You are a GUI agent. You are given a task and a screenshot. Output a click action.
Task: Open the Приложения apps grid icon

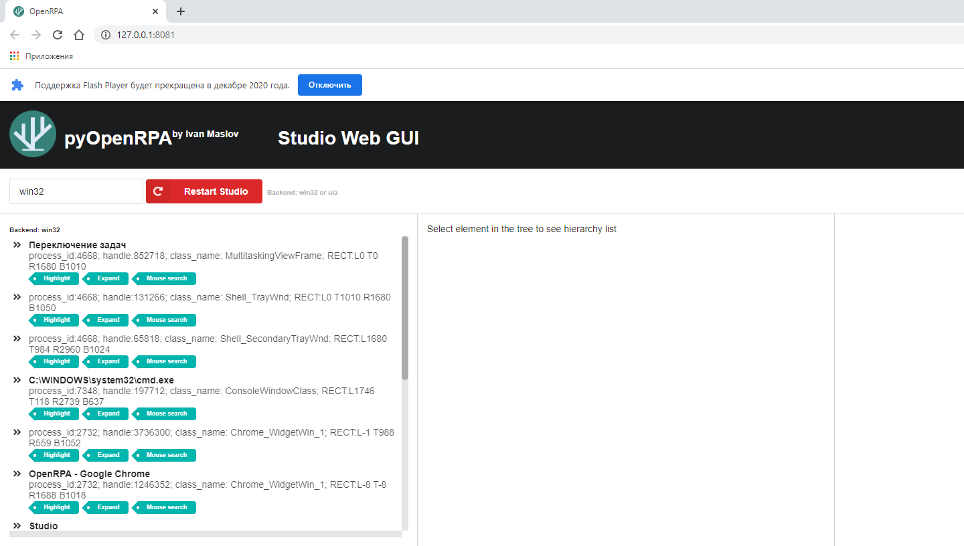coord(15,56)
